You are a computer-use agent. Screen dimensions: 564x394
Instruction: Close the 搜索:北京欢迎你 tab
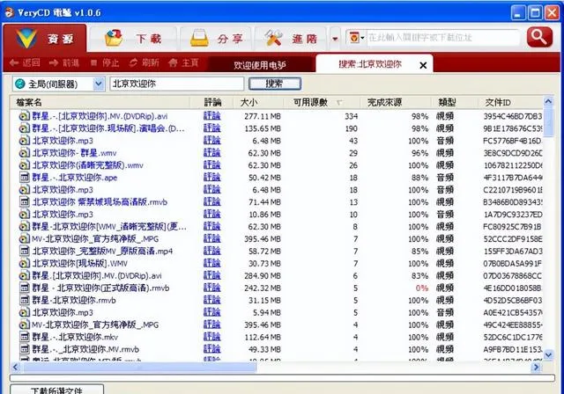click(423, 65)
